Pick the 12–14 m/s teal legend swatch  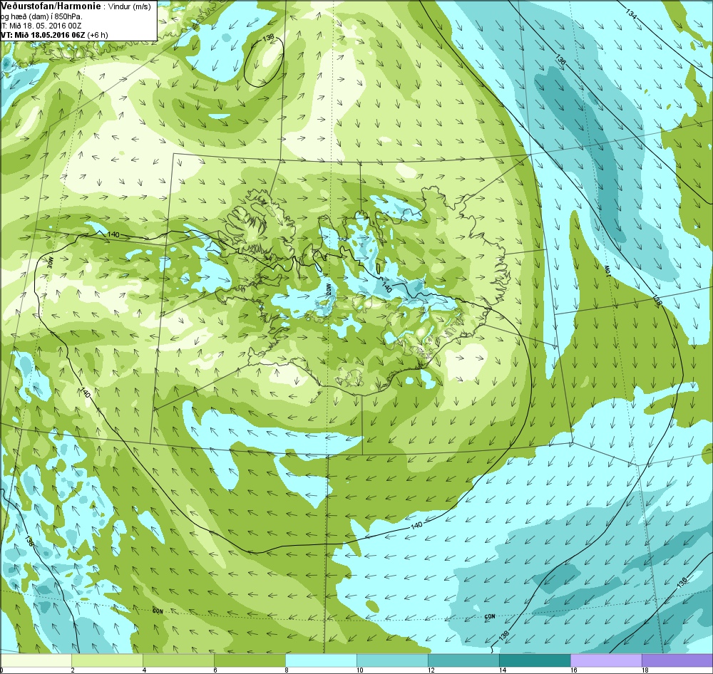tap(463, 660)
